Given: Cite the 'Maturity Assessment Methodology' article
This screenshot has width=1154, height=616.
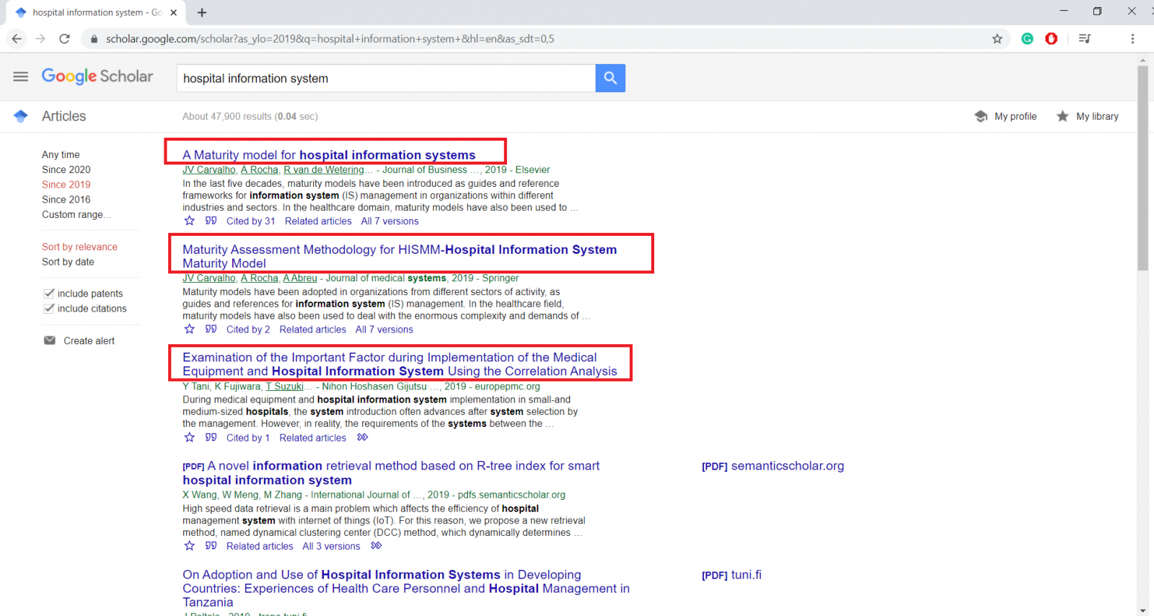Looking at the screenshot, I should (x=211, y=329).
